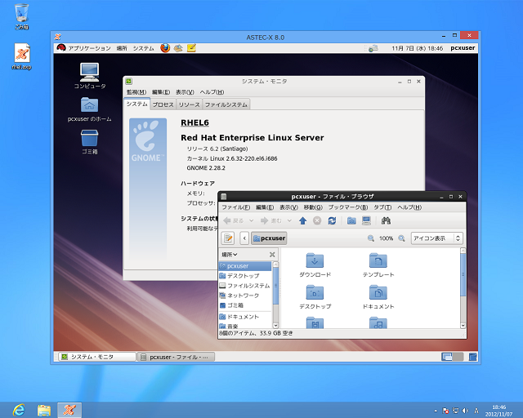Click the up-arrow parent folder button in file browser
The width and height of the screenshot is (523, 418).
[x=302, y=220]
